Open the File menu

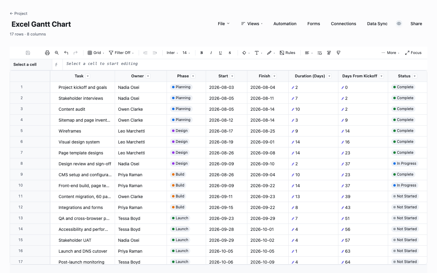(x=224, y=24)
